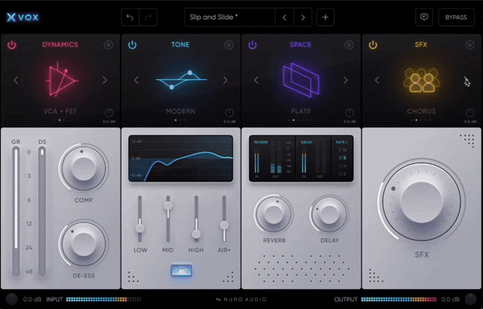Click the large SFX knob
Viewport: 483px width, 309px height.
[421, 202]
